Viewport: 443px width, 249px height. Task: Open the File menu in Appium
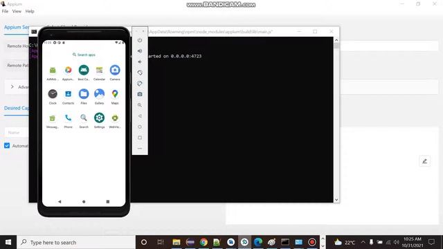5,11
